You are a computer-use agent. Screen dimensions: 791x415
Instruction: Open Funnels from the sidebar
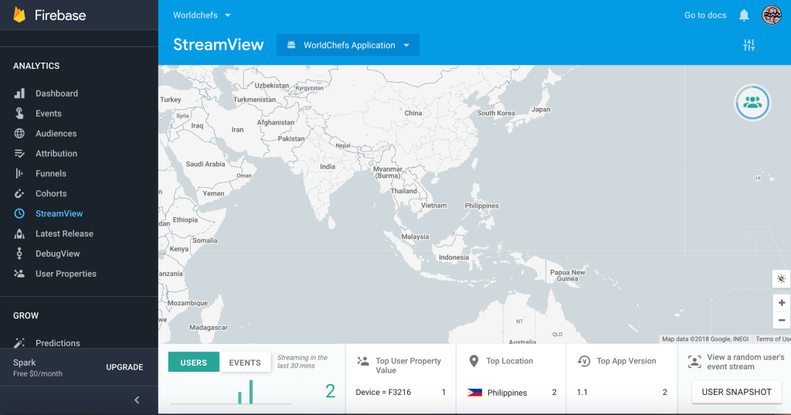click(51, 174)
